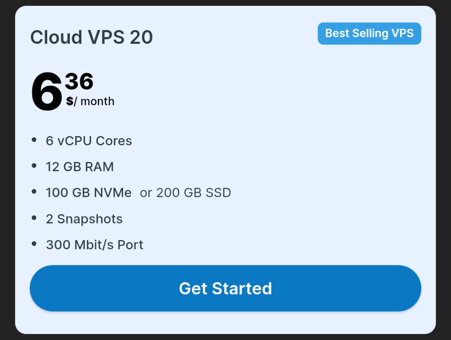This screenshot has height=340, width=451.
Task: Click bullet point beside 6 vCPU Cores
Action: coord(34,140)
